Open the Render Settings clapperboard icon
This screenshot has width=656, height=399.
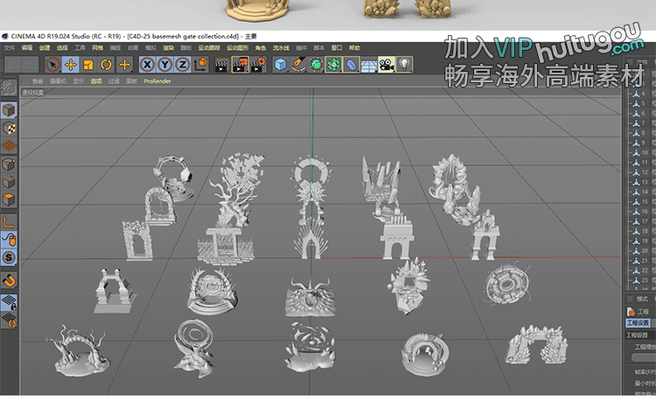coord(258,64)
